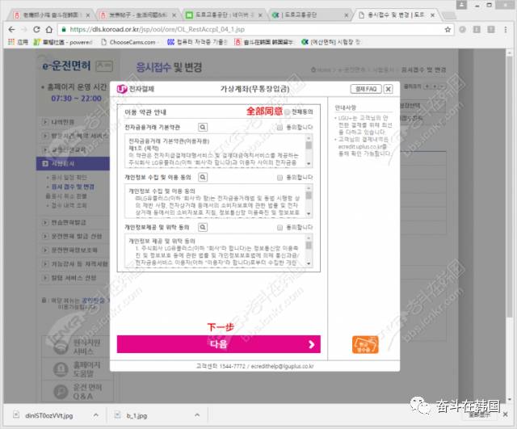
Task: Switch to the 도로교통공단 : 네이버 tab
Action: point(225,15)
